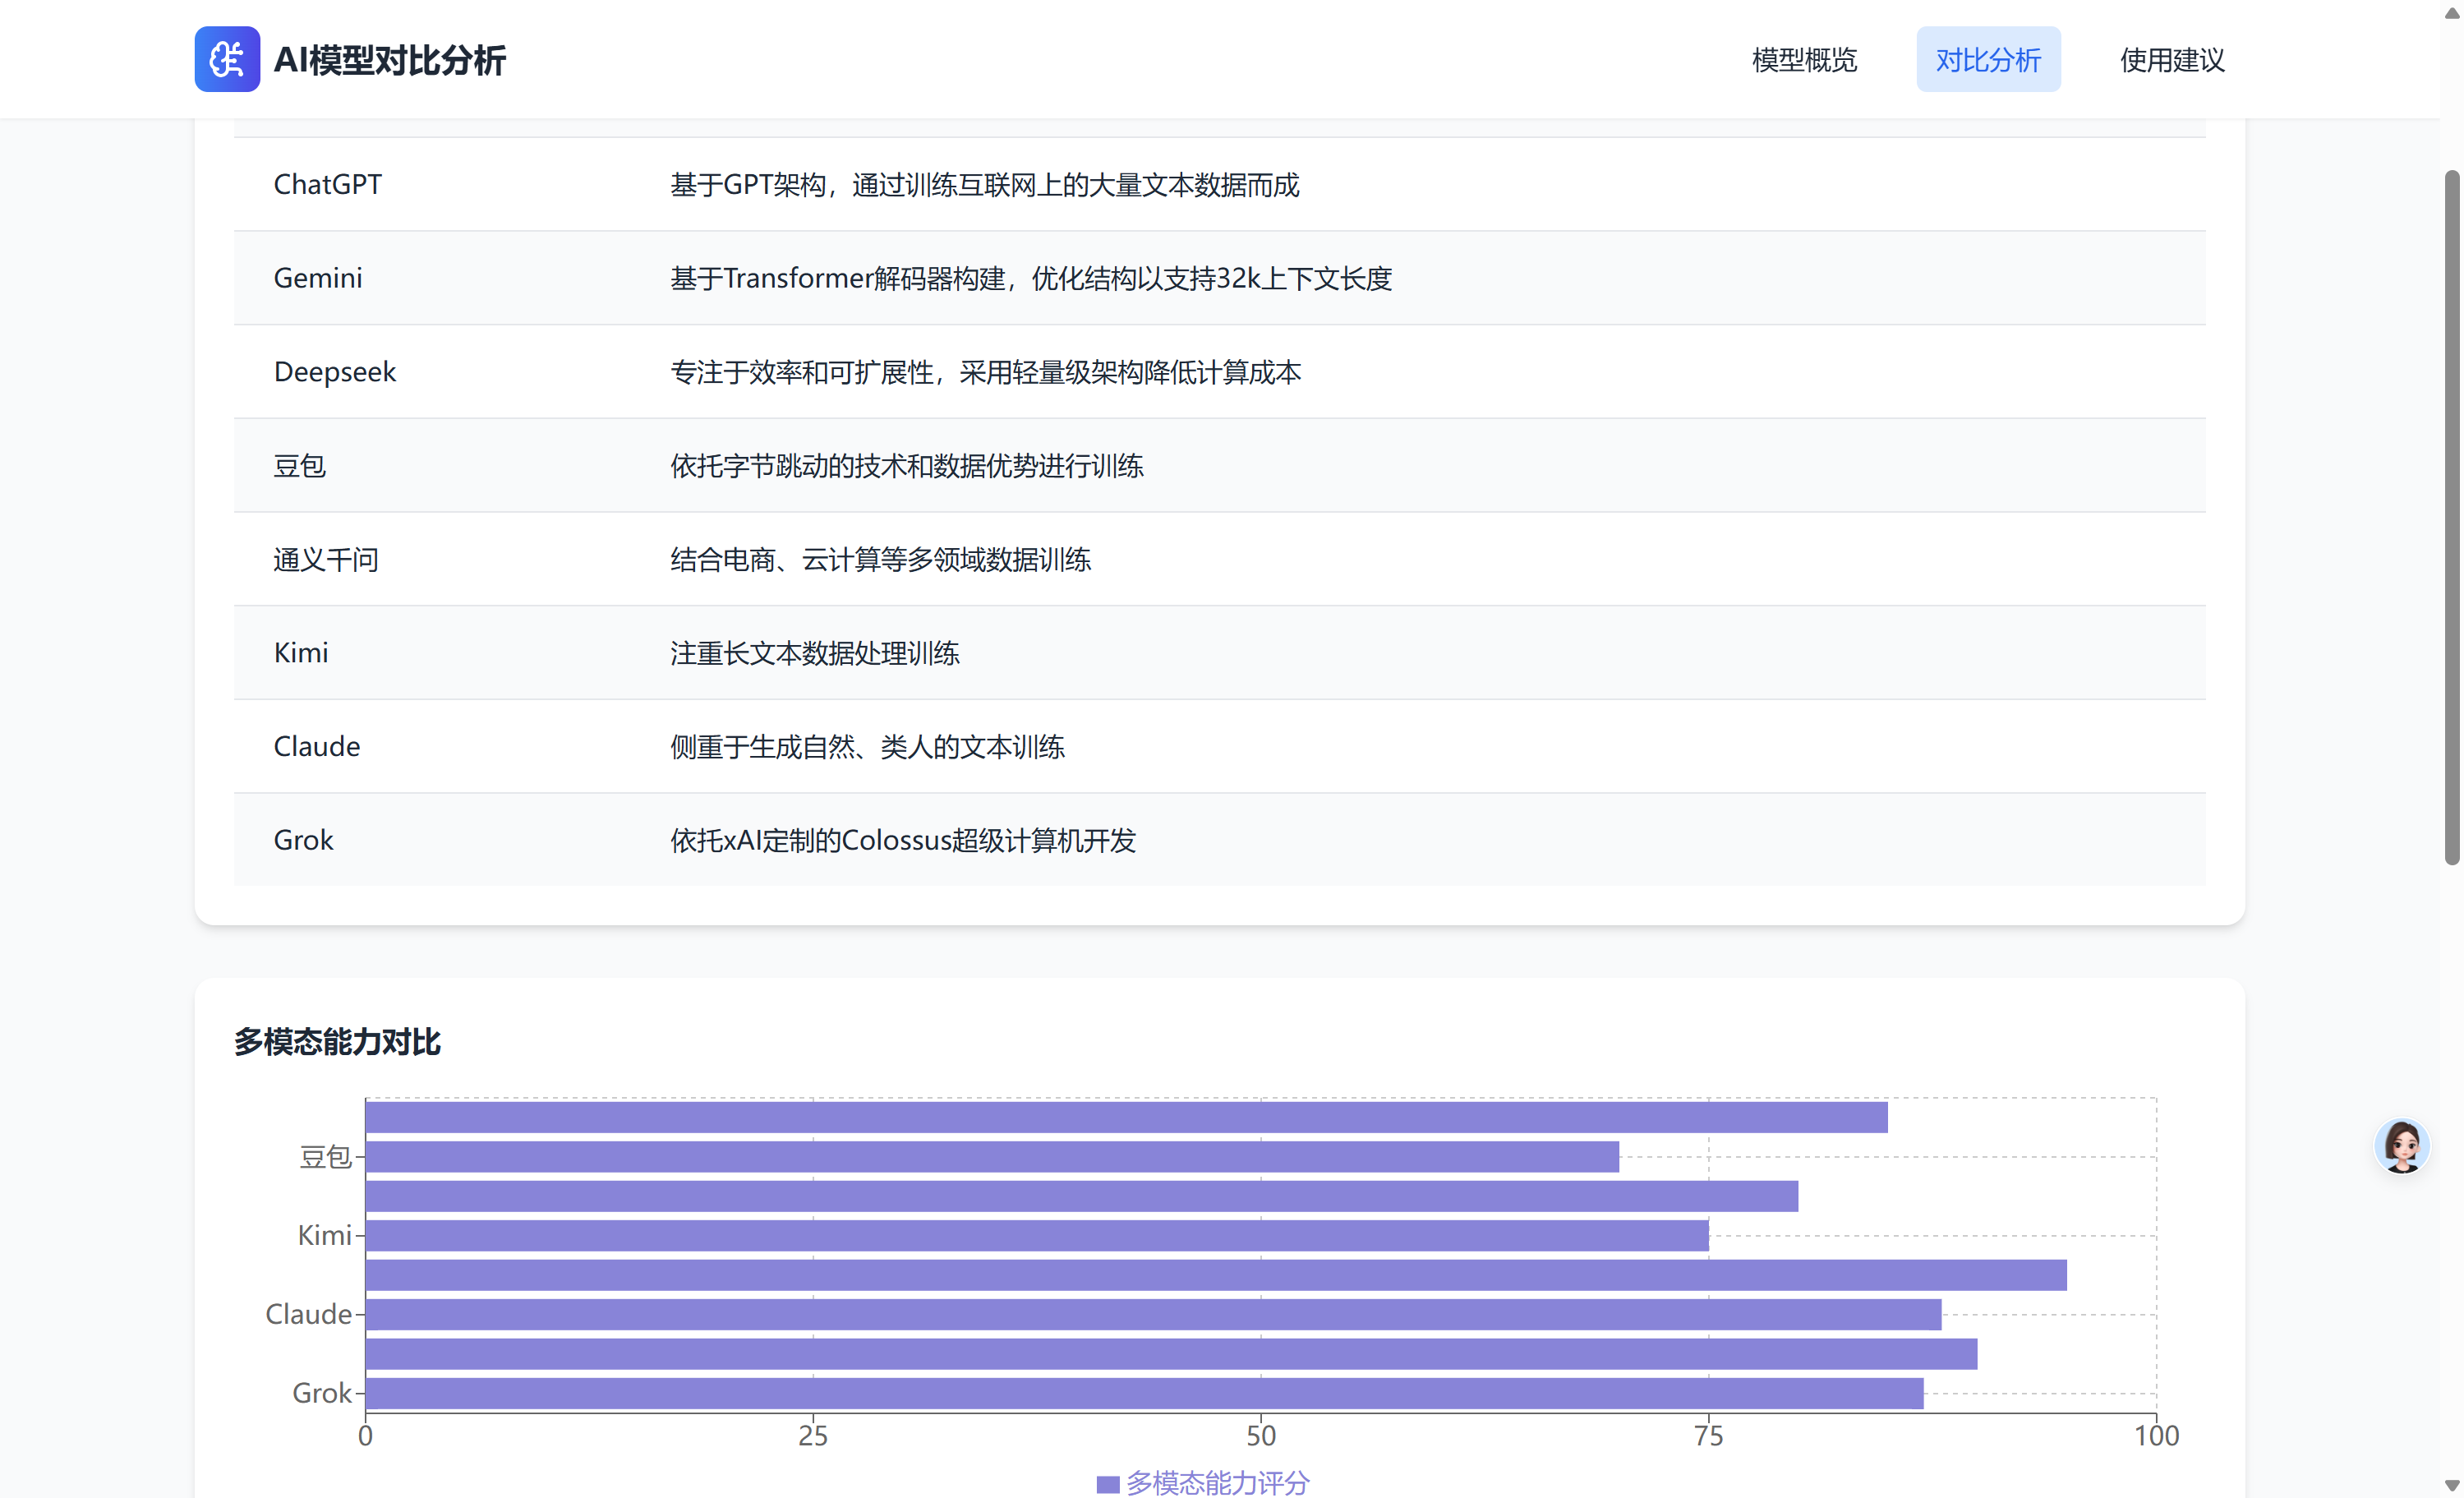Click the longest bar above Claude
Image resolution: width=2464 pixels, height=1498 pixels.
pyautogui.click(x=1215, y=1275)
